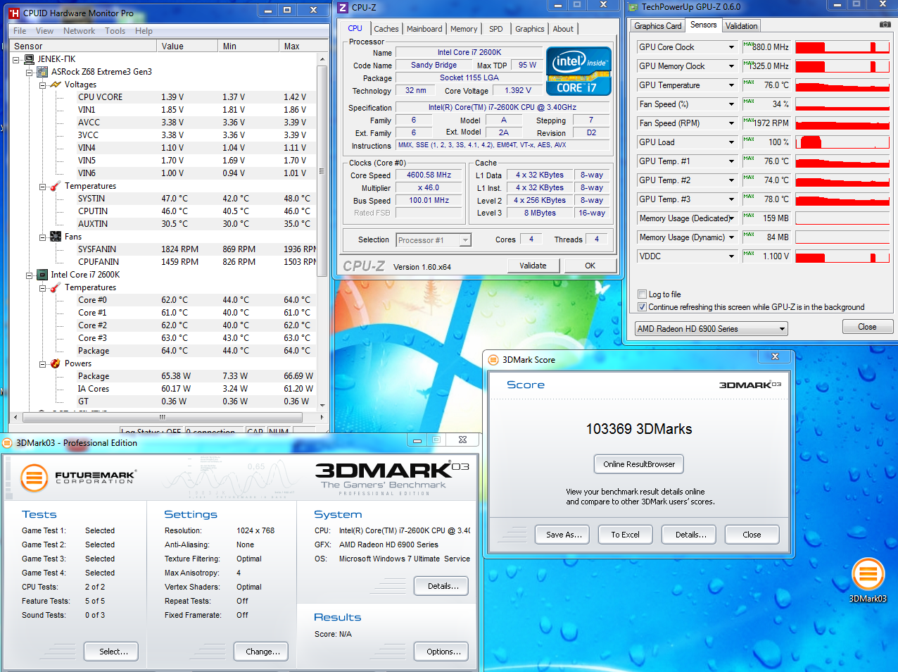Viewport: 898px width, 672px height.
Task: Collapse the Fans group
Action: click(43, 237)
